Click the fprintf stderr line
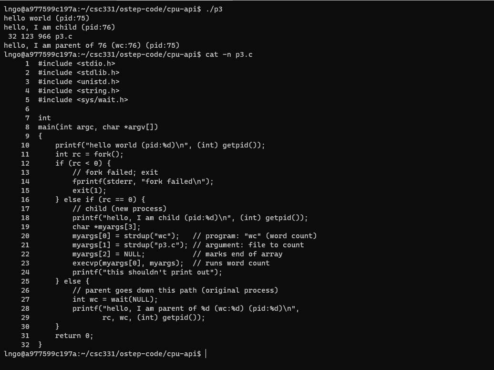The height and width of the screenshot is (370, 494). tap(143, 182)
